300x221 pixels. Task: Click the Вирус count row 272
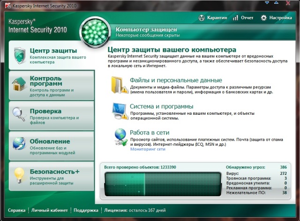[x=256, y=174]
